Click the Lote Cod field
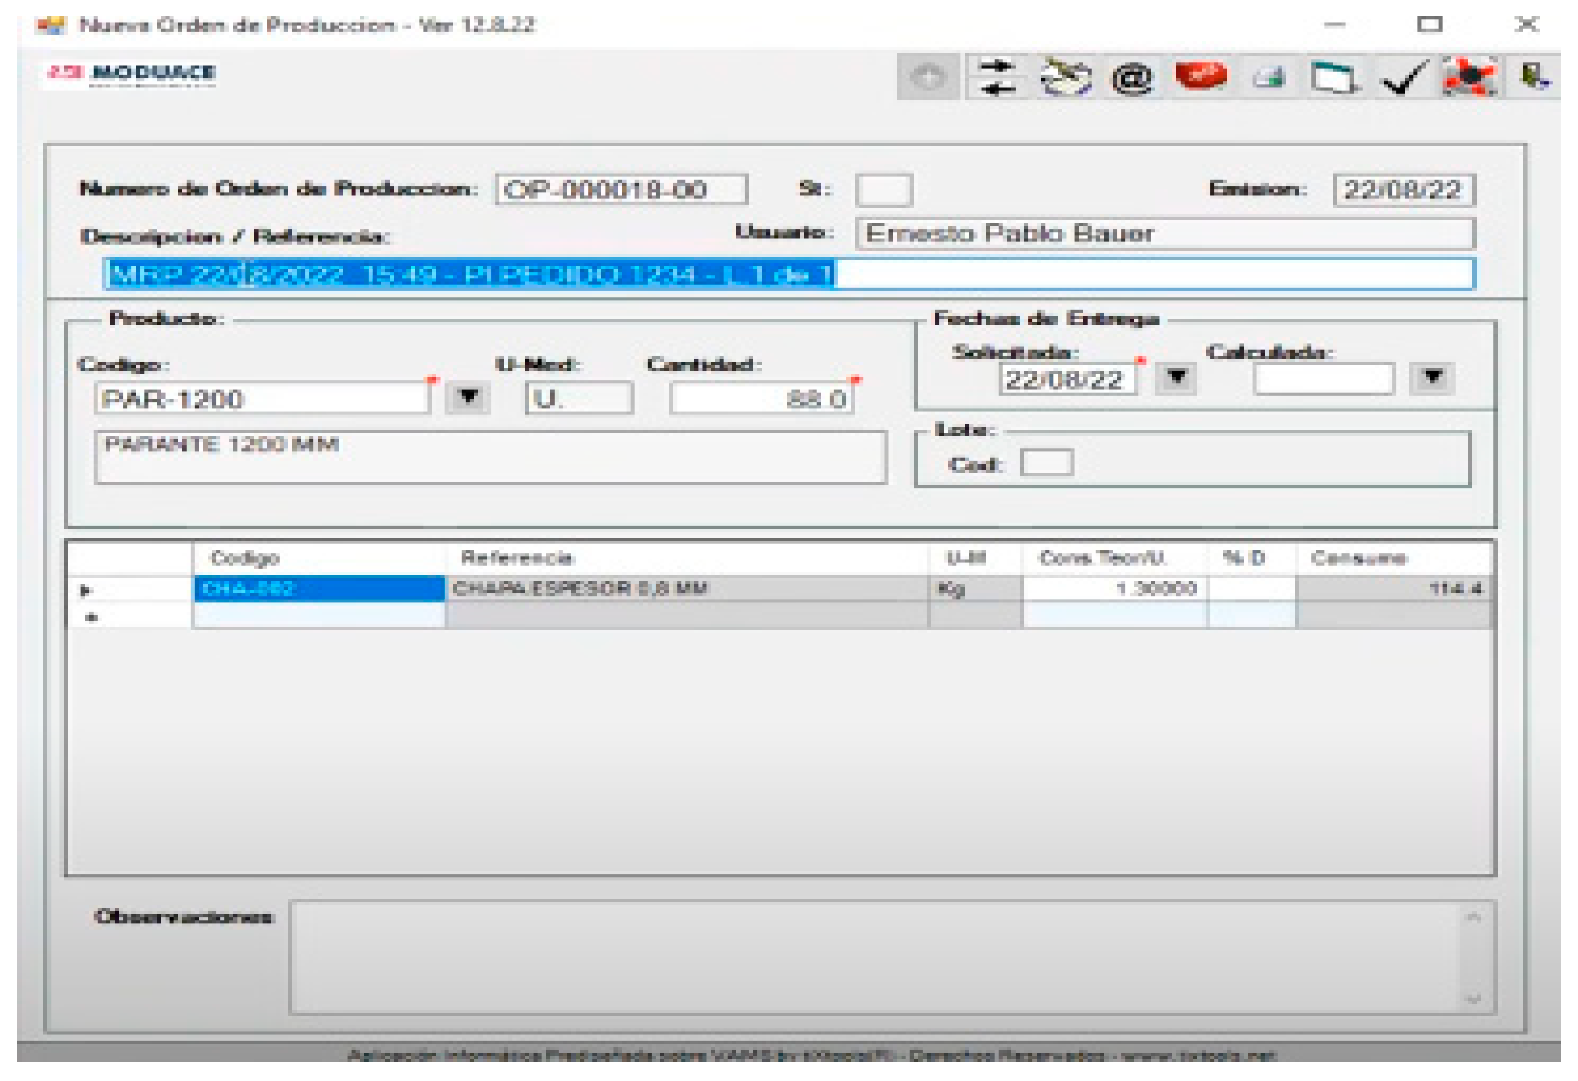Image resolution: width=1578 pixels, height=1081 pixels. click(1047, 463)
